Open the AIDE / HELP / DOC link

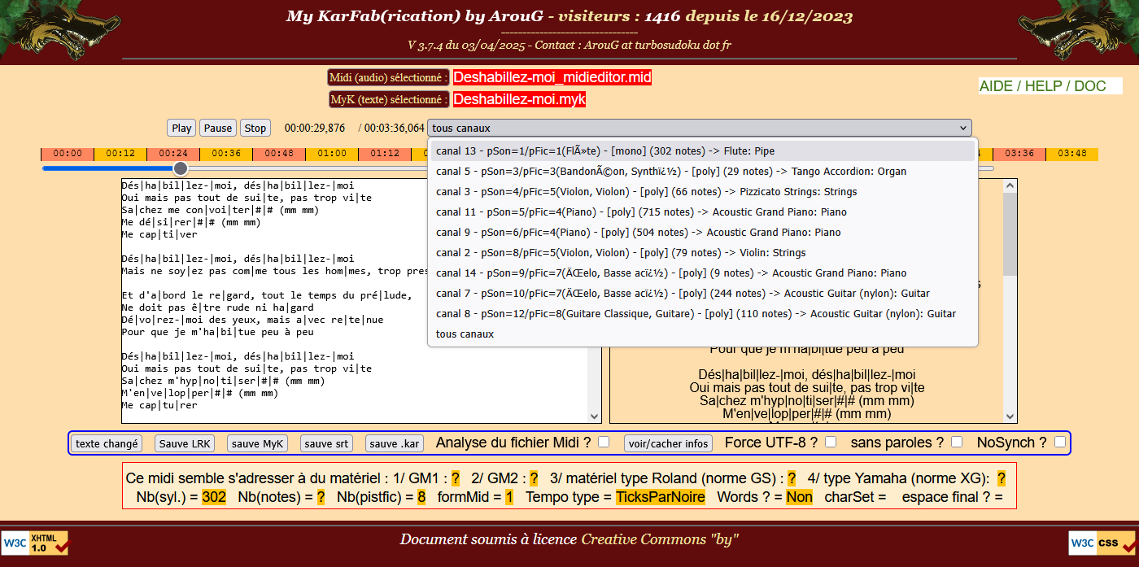pyautogui.click(x=1042, y=86)
